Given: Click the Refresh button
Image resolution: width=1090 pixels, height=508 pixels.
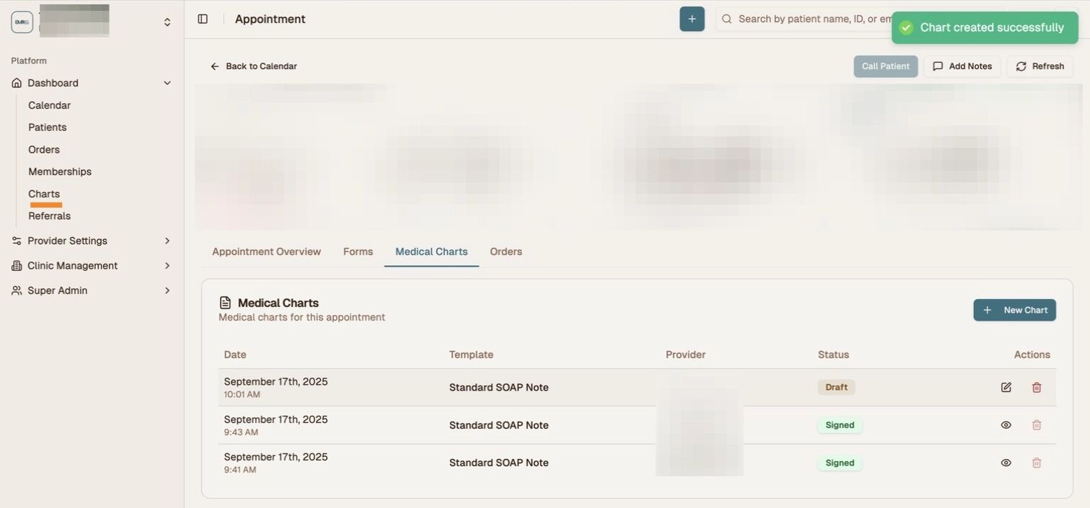Looking at the screenshot, I should click(x=1040, y=66).
